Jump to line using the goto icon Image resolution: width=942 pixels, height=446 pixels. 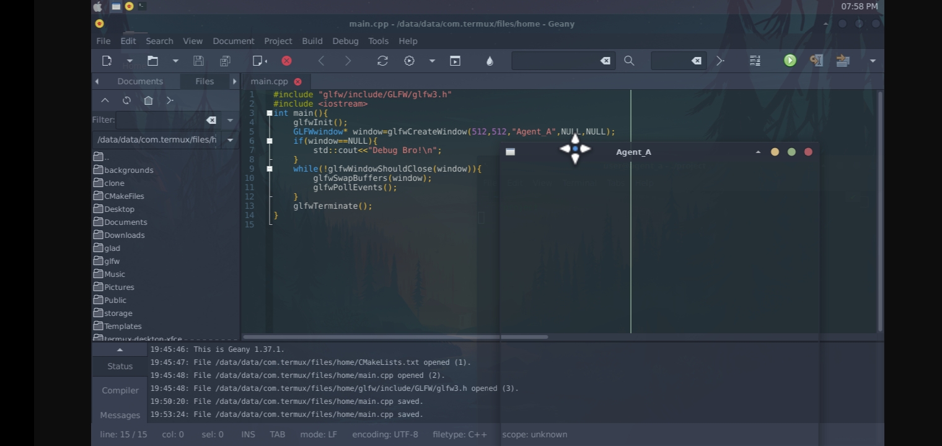pyautogui.click(x=719, y=60)
